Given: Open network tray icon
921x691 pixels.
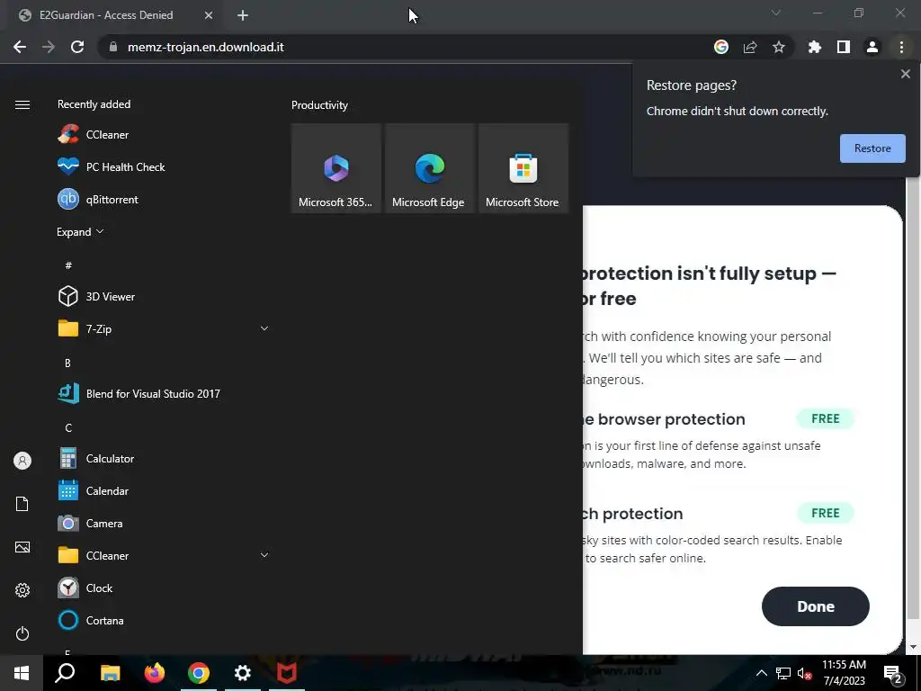Looking at the screenshot, I should tap(783, 673).
